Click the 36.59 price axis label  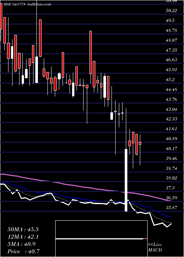171,198
